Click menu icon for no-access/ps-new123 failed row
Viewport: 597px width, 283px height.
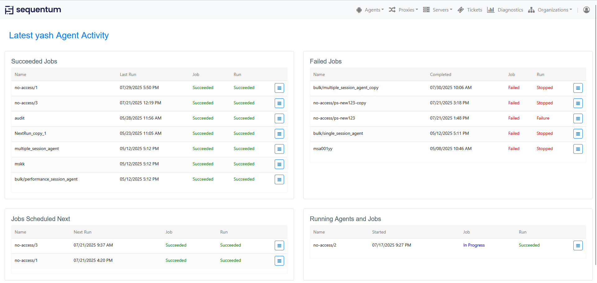click(578, 119)
